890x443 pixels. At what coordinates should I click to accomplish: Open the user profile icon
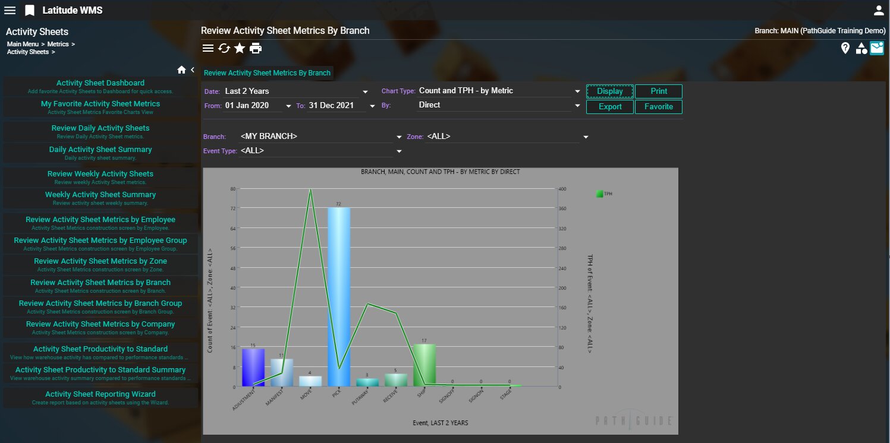click(x=878, y=10)
